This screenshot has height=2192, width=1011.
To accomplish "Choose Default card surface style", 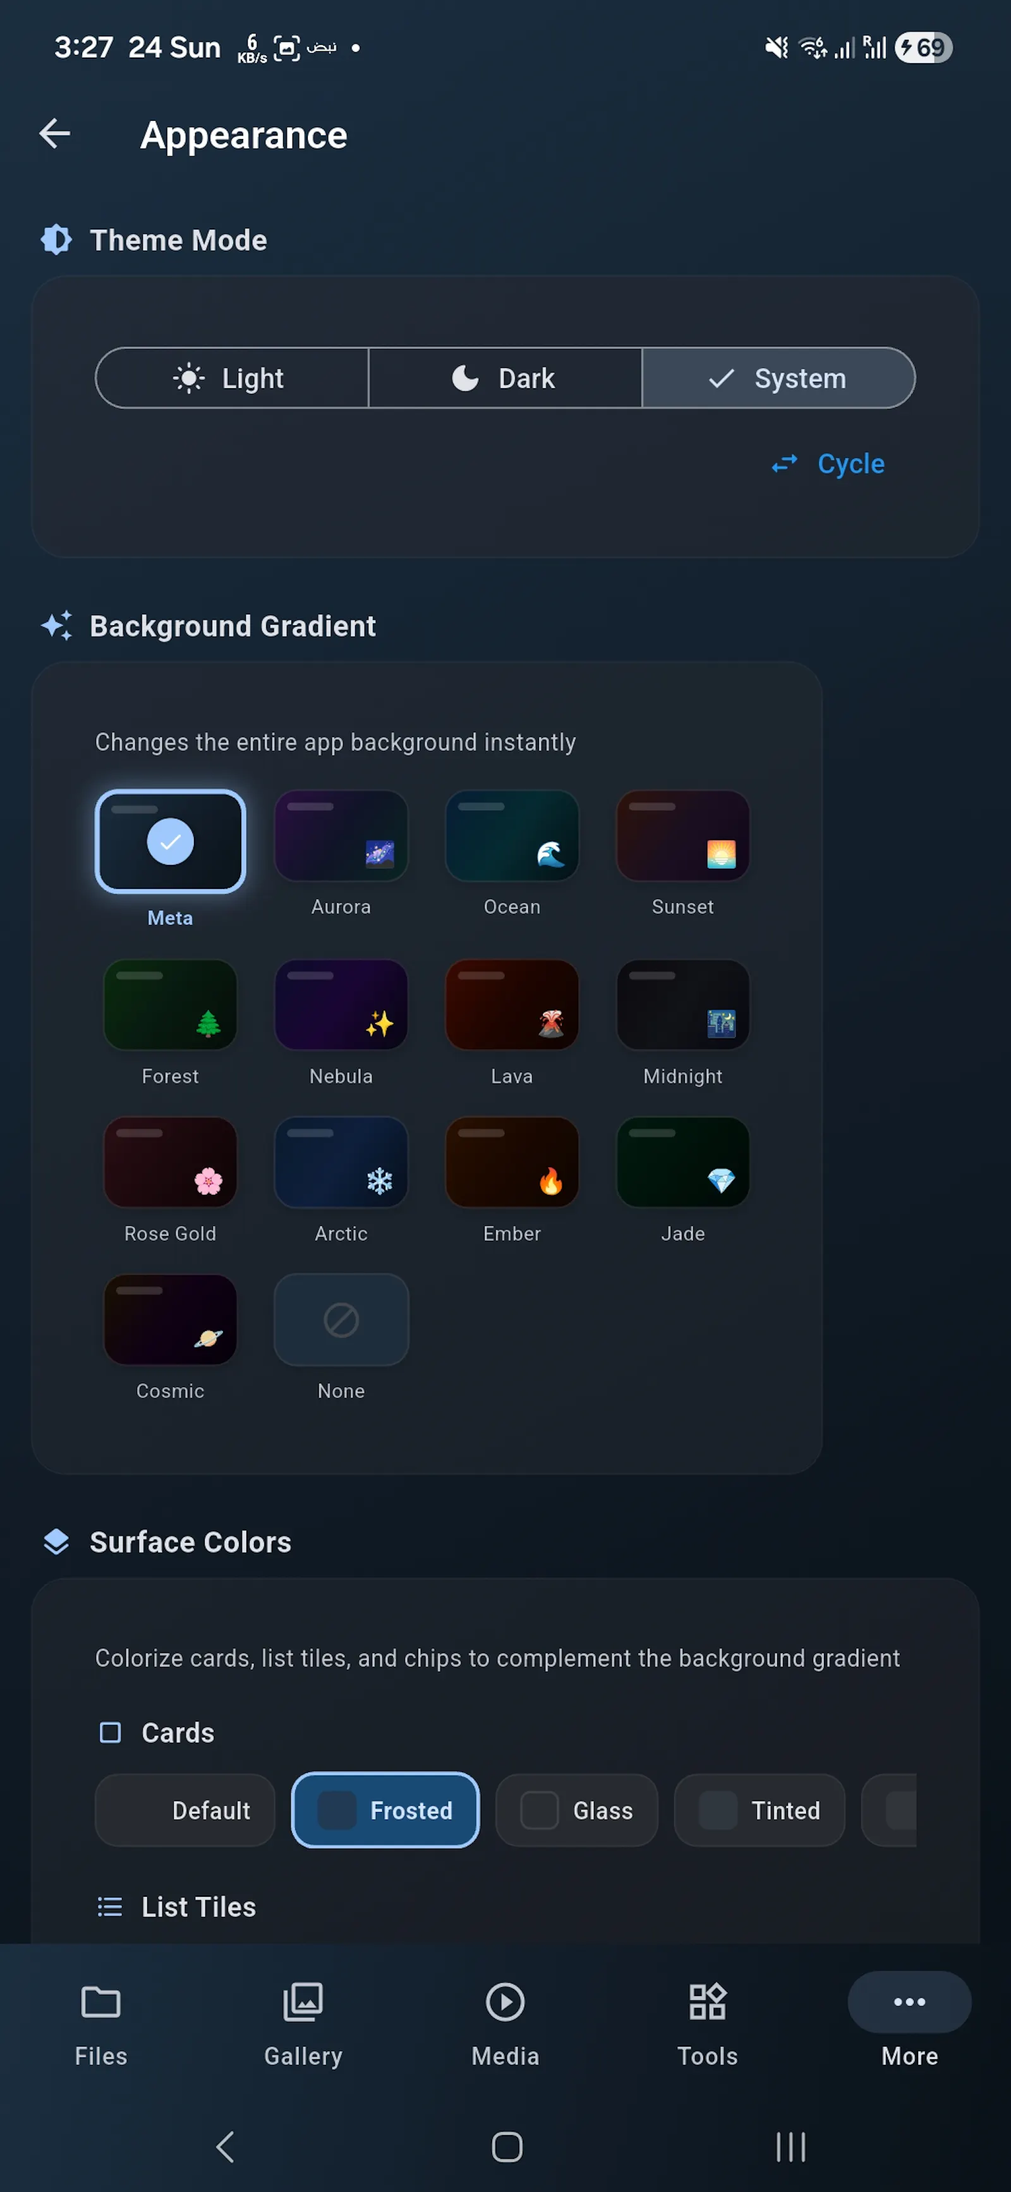I will click(x=185, y=1810).
